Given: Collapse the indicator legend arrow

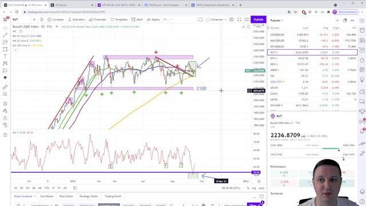Looking at the screenshot, I should click(x=15, y=50).
